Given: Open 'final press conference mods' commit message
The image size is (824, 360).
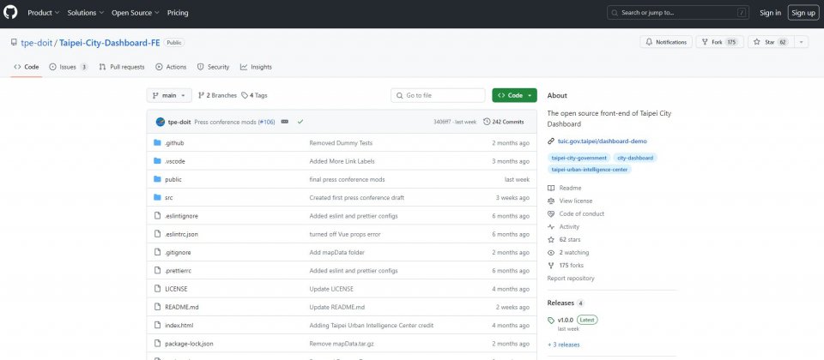Looking at the screenshot, I should point(347,179).
